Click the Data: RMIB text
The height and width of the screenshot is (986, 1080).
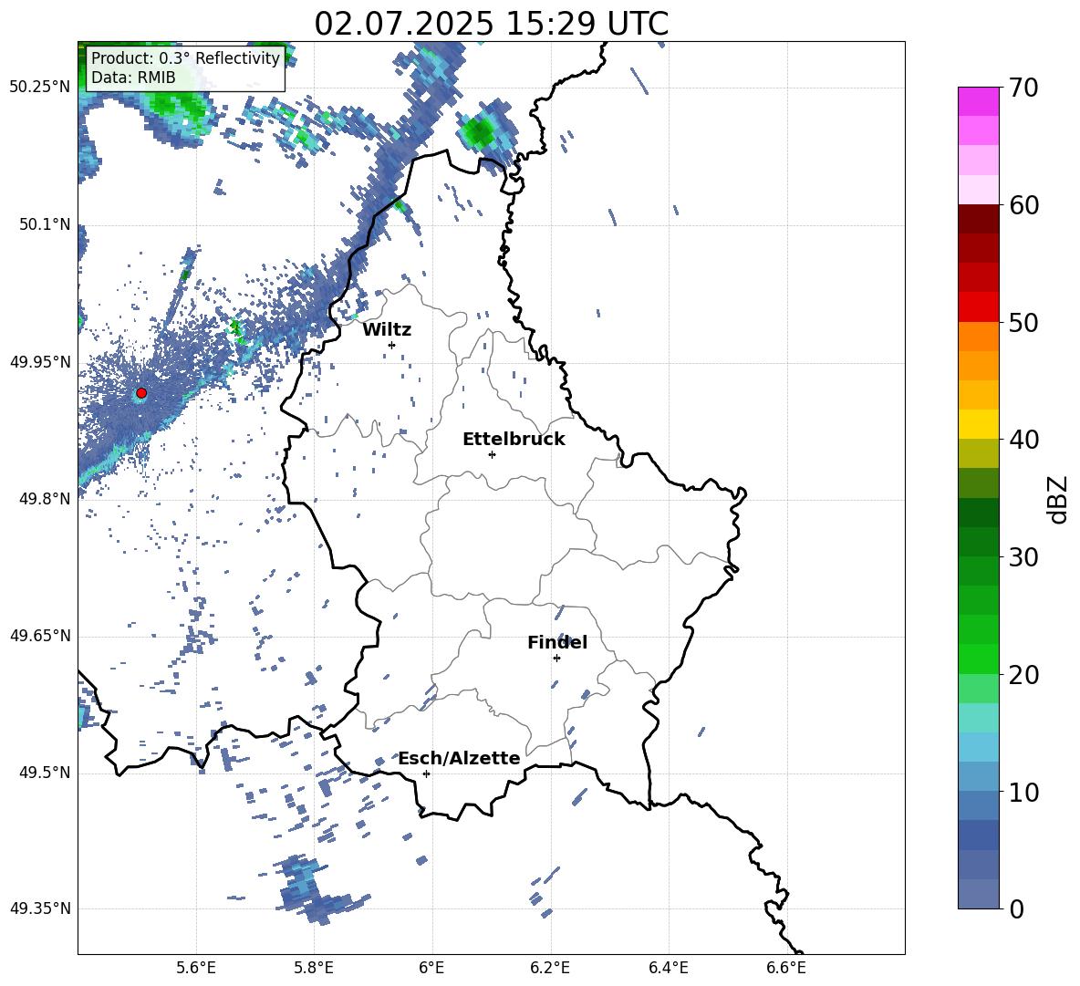[x=133, y=78]
